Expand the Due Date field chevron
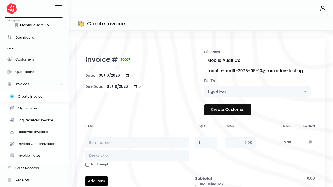Screen dimensions: 333x187 pyautogui.click(x=140, y=87)
